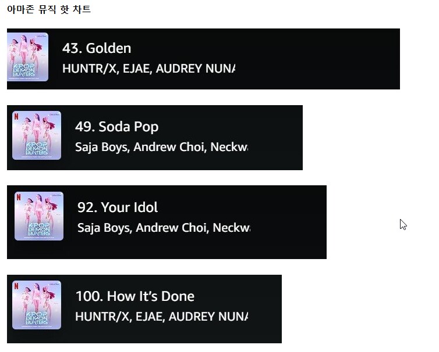Select HUNTR/X artist line under Golden
439x352 pixels.
[148, 69]
